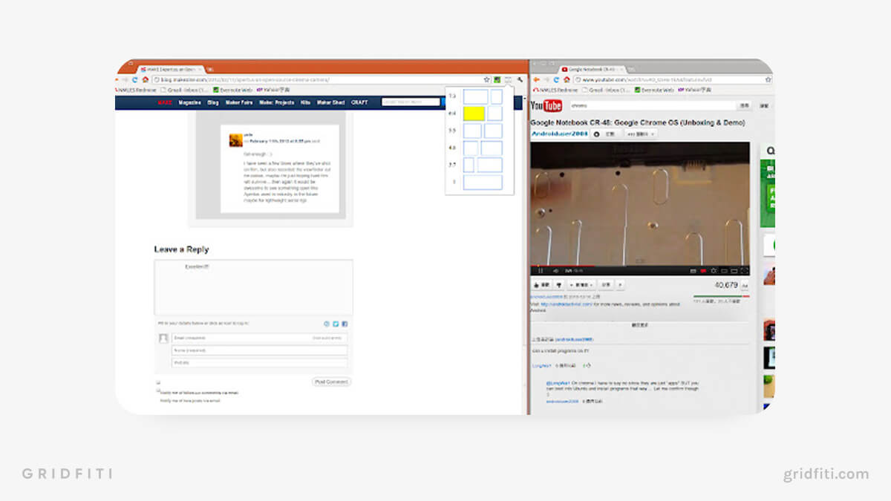The image size is (891, 501).
Task: Click the Leave a Reply comment box
Action: [253, 287]
